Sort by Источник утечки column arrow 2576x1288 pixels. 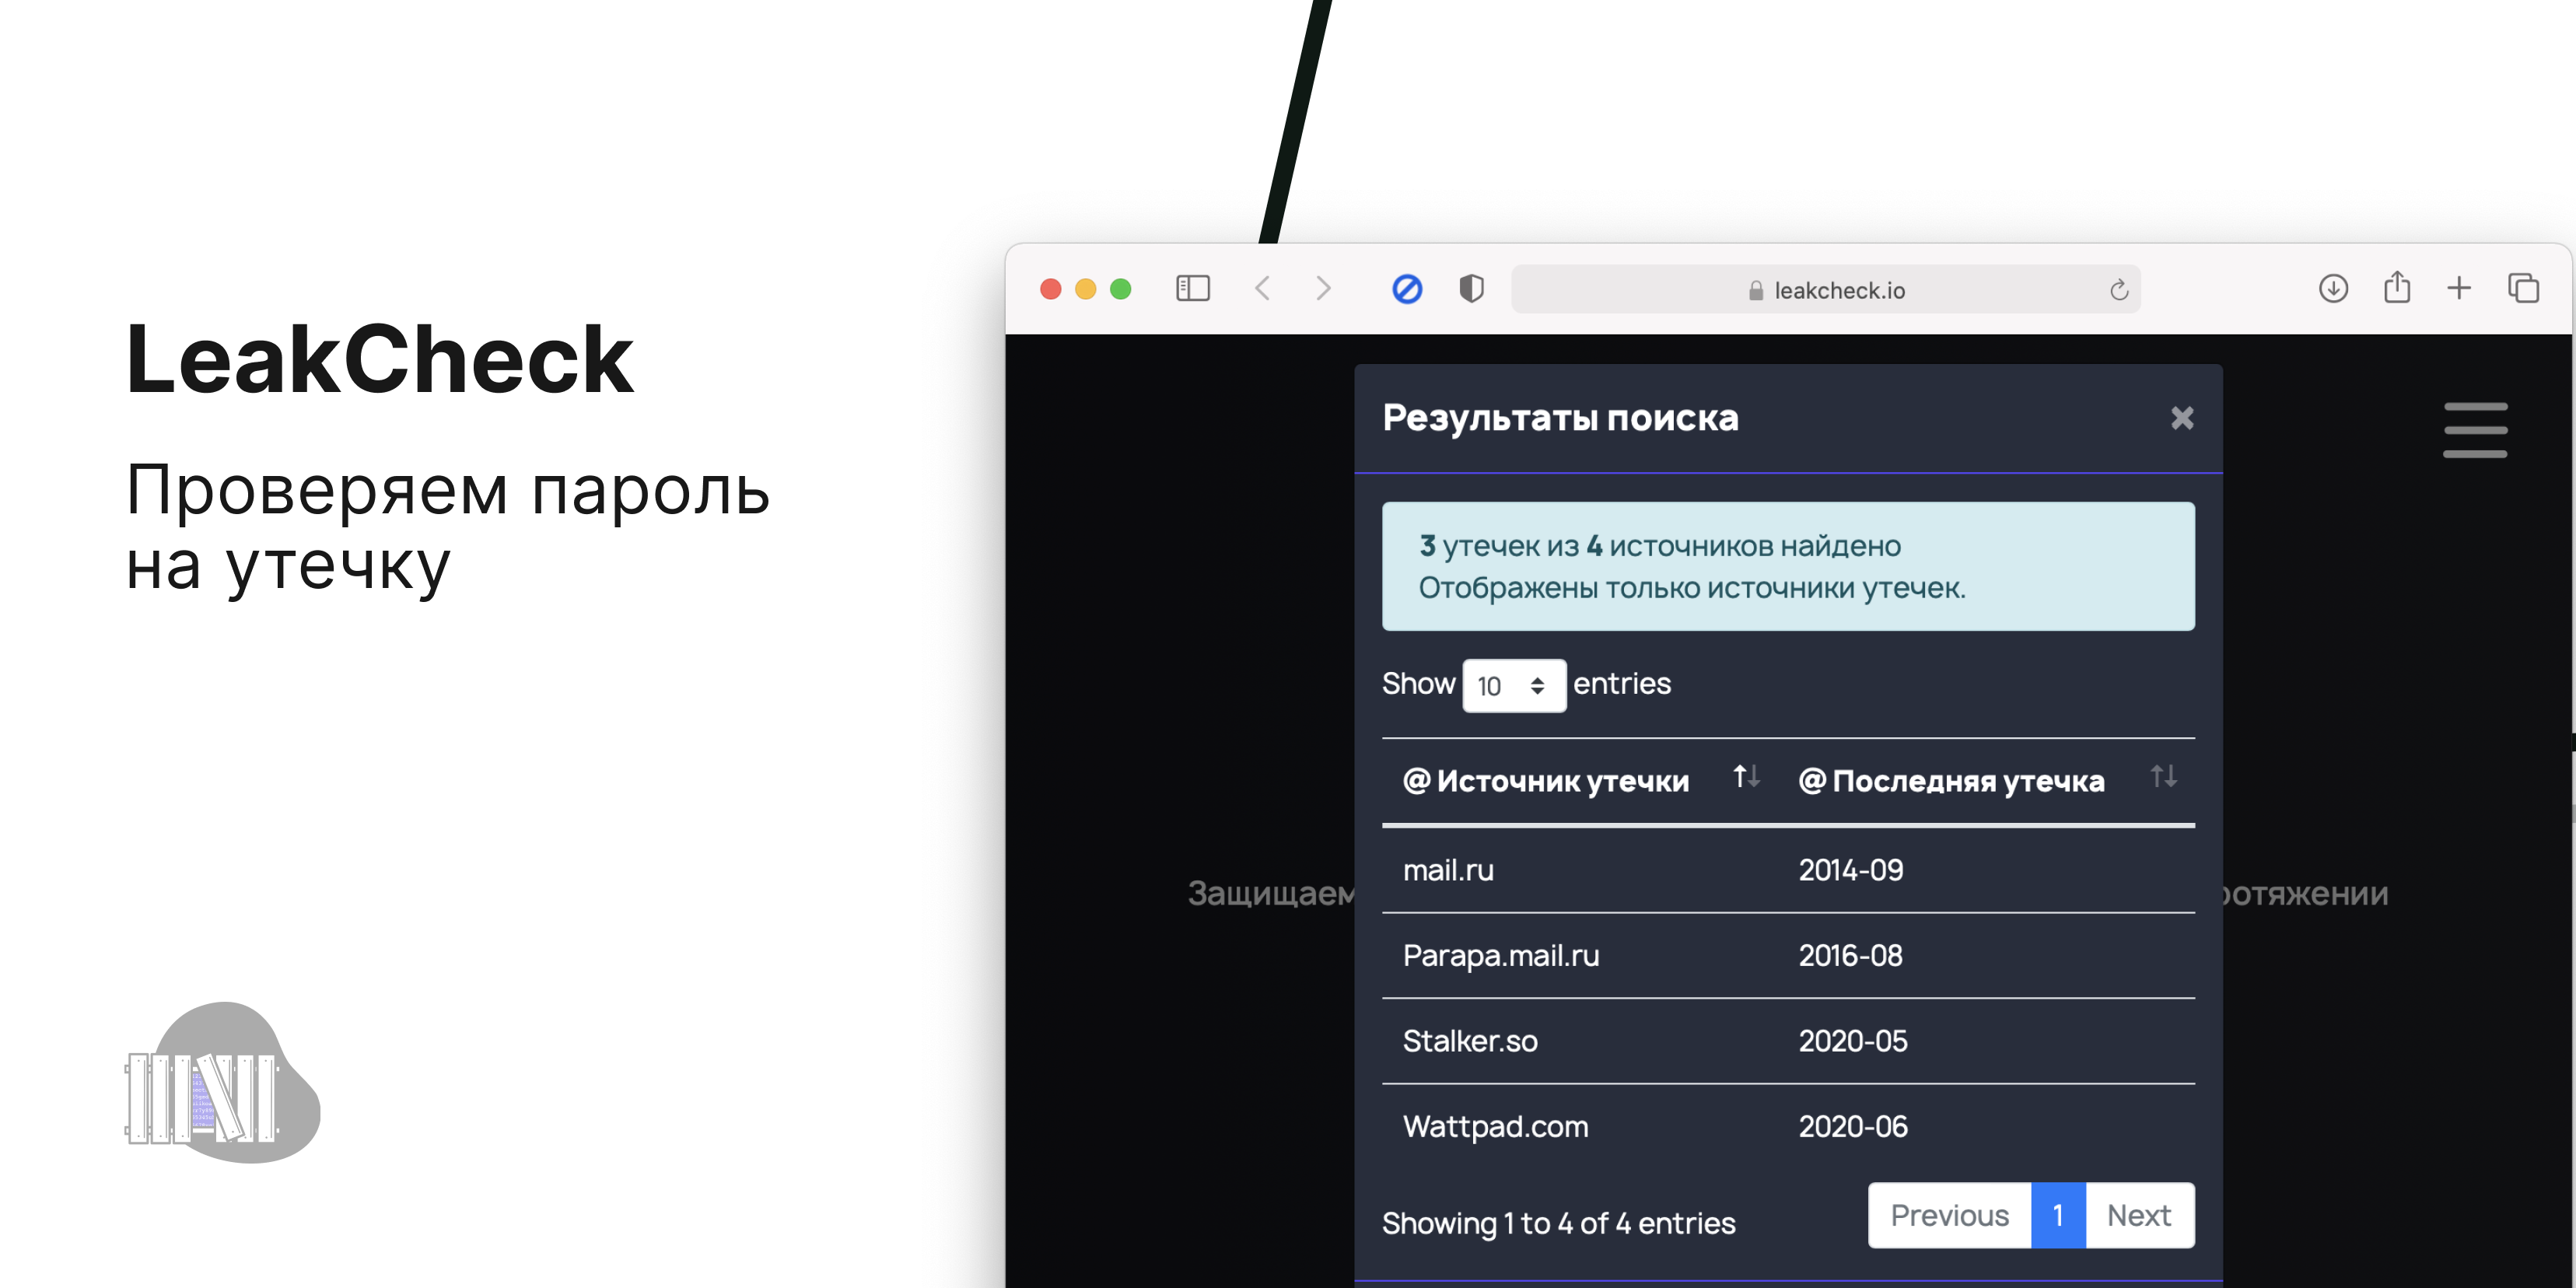click(x=1737, y=780)
